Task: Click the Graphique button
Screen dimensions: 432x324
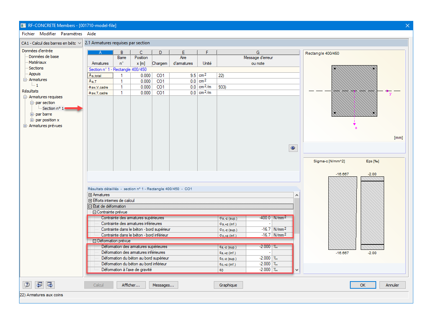Action: point(228,285)
